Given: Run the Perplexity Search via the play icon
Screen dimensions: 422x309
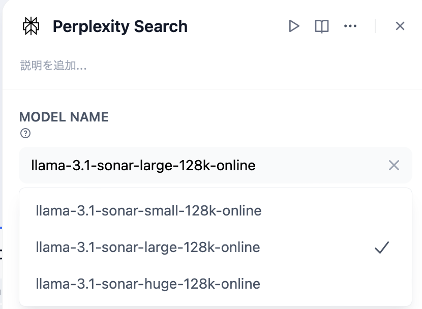Looking at the screenshot, I should (295, 26).
